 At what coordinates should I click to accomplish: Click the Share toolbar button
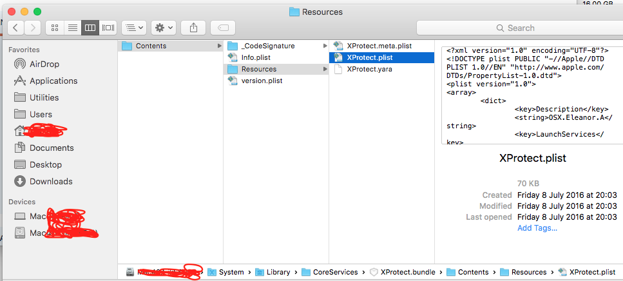click(193, 28)
